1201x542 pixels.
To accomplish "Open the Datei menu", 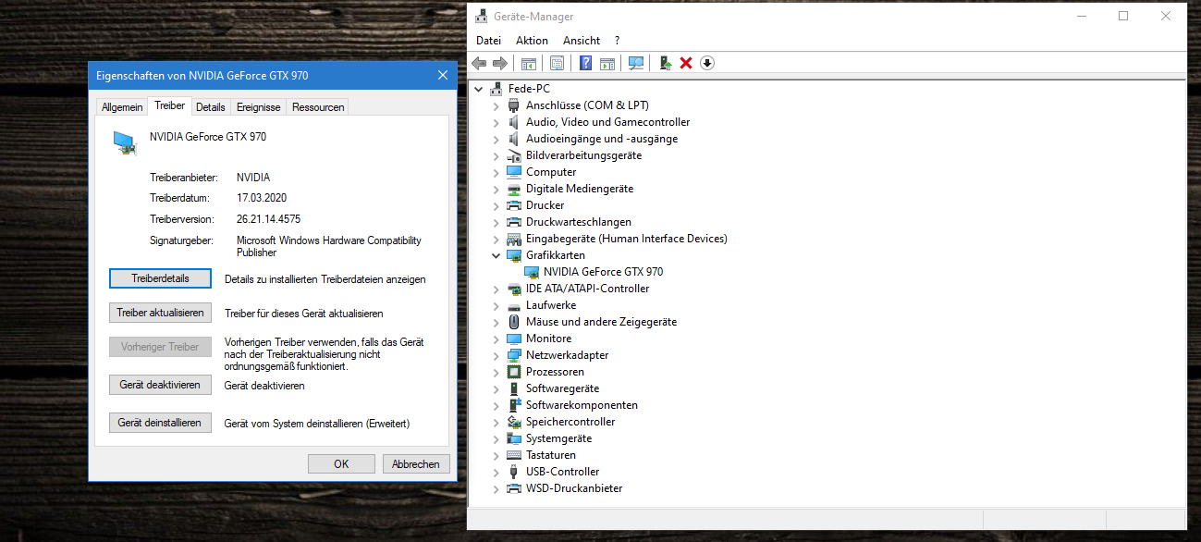I will 488,41.
